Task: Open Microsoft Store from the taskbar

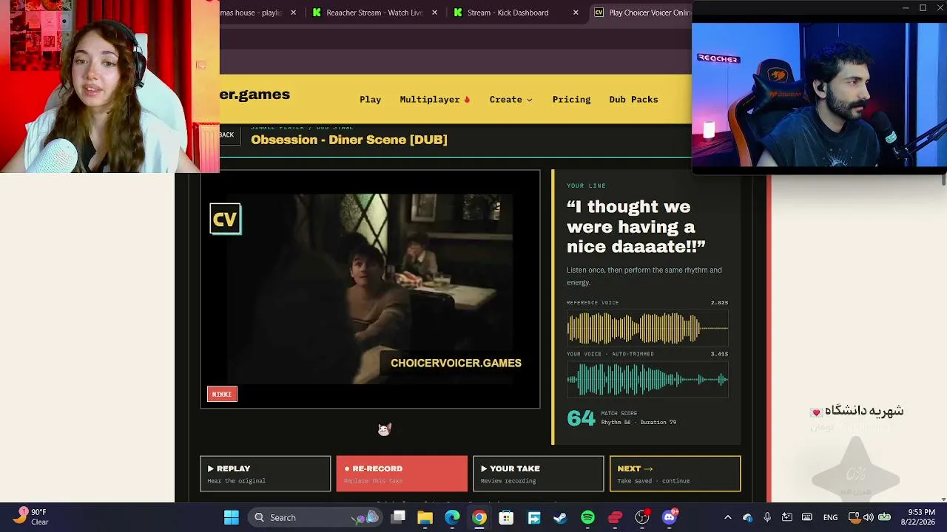Action: click(506, 518)
